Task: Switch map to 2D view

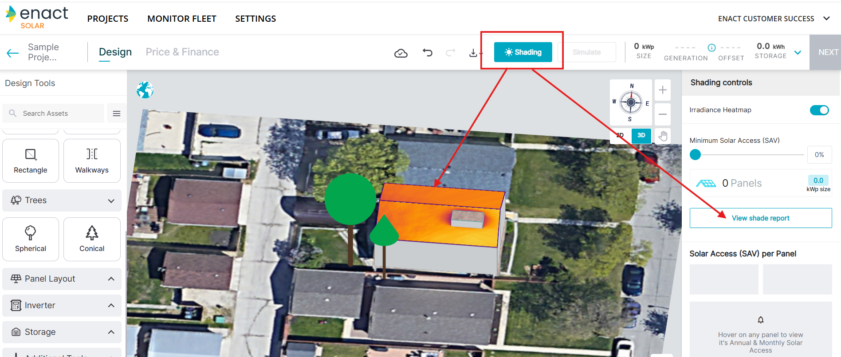Action: pyautogui.click(x=621, y=135)
